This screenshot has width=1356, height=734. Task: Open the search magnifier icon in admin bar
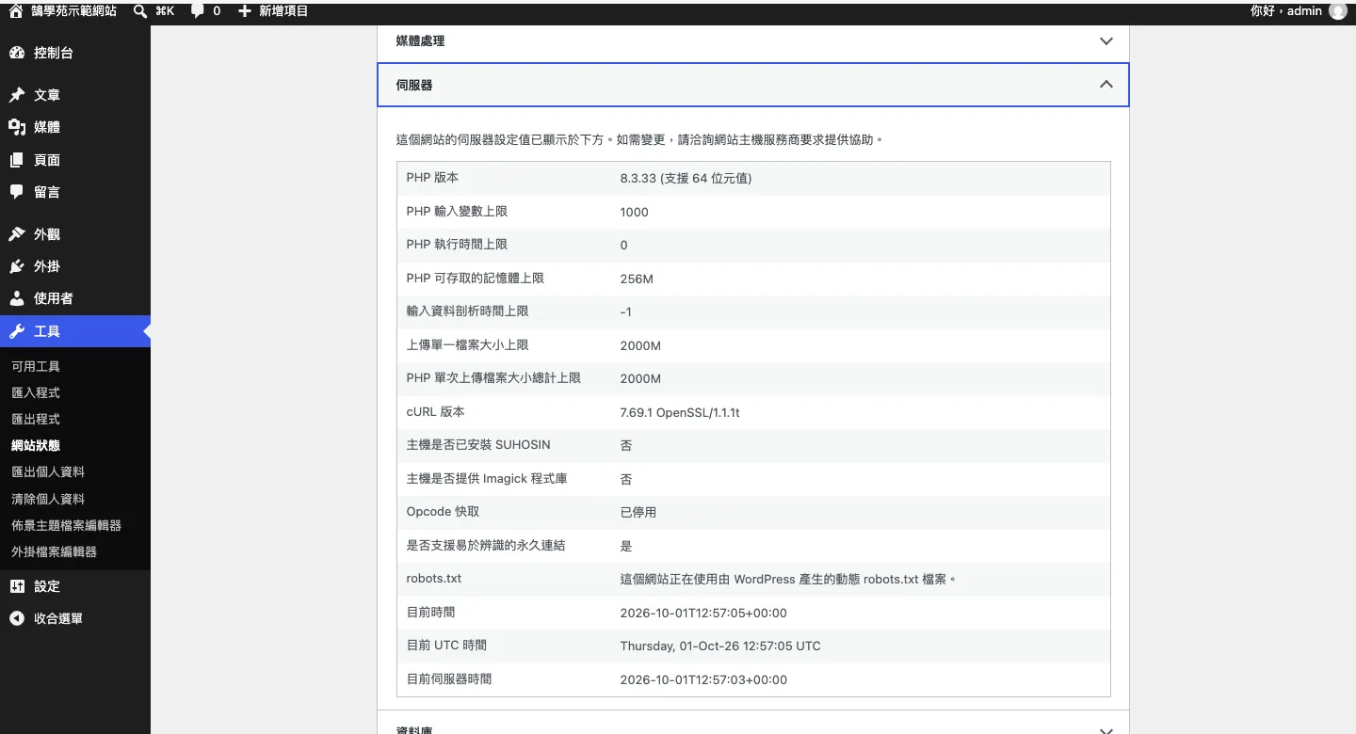tap(140, 11)
